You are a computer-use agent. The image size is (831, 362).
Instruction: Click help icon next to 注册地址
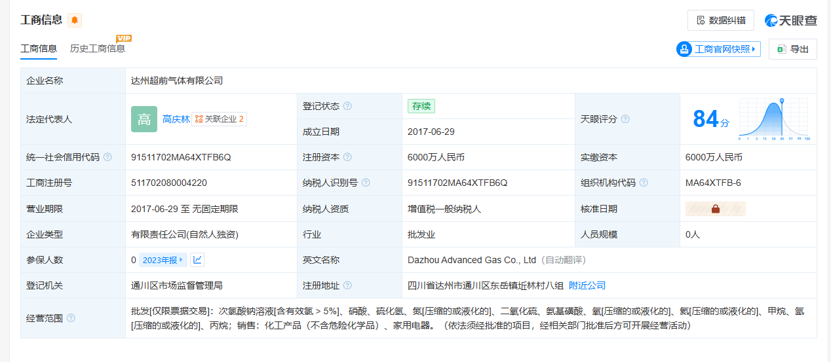point(347,285)
